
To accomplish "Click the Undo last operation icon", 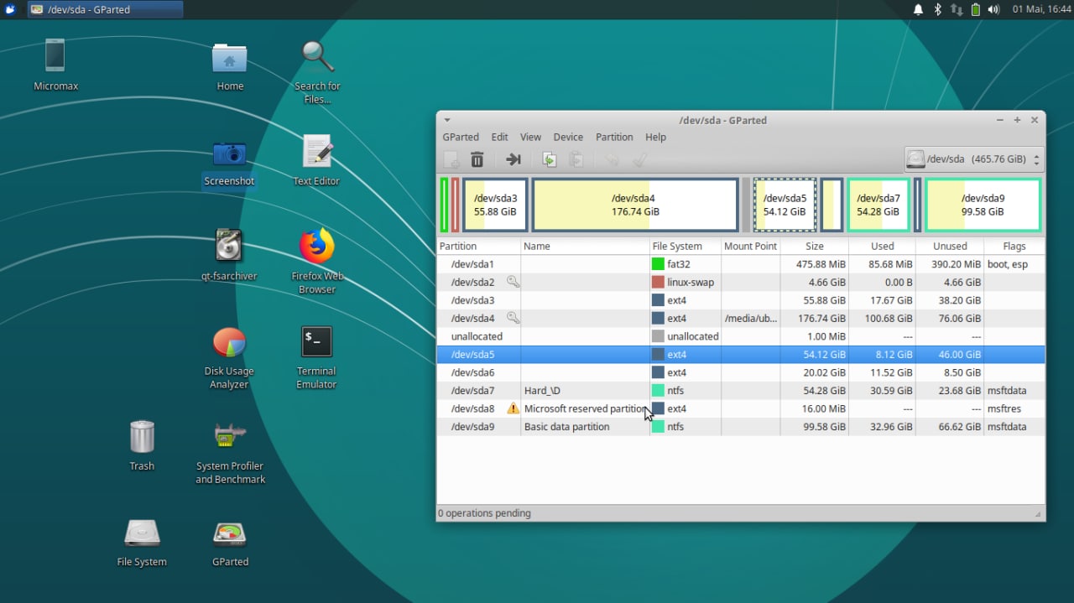I will point(612,159).
